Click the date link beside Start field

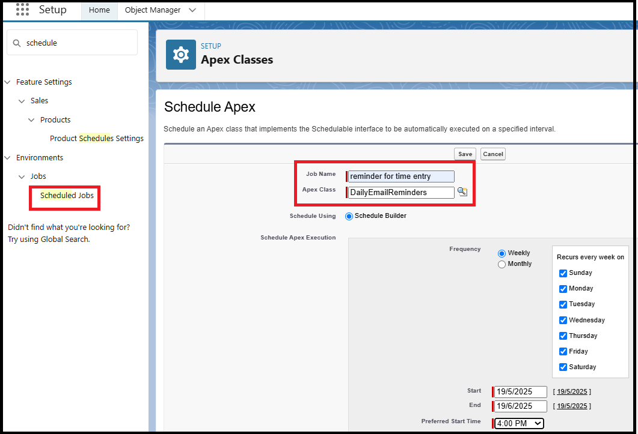pos(572,392)
